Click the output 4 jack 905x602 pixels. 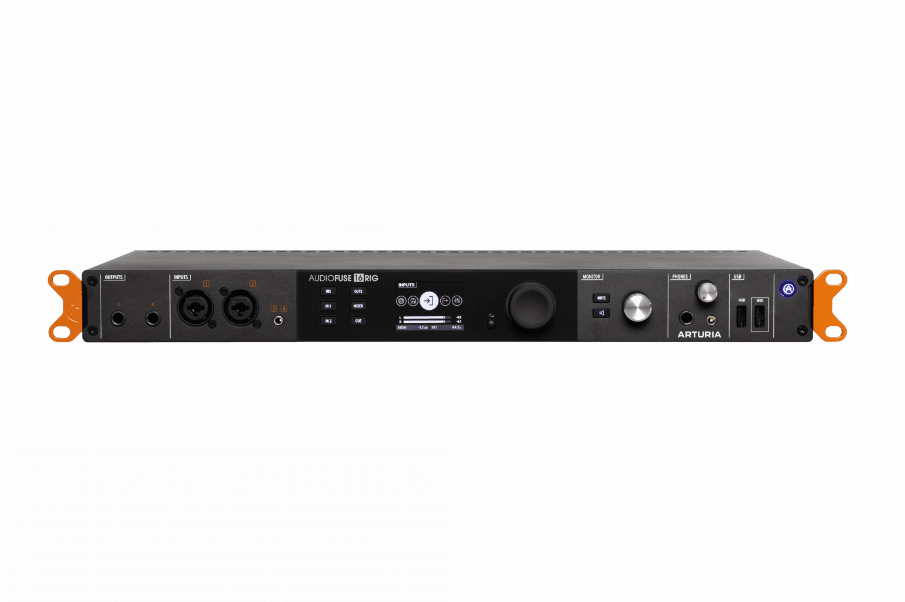[x=153, y=319]
